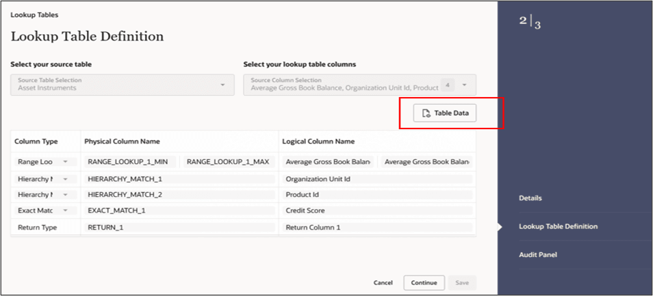Expand the Source Column Selection dropdown arrow
The image size is (653, 296).
[x=464, y=85]
